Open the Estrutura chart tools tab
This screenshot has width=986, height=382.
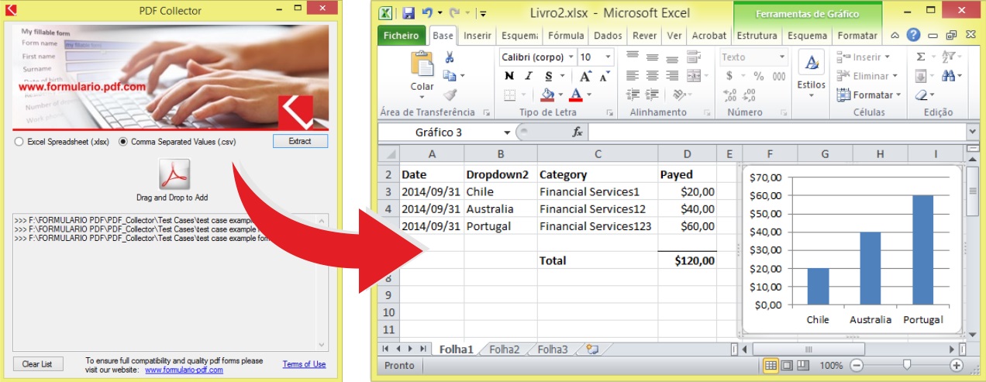pyautogui.click(x=757, y=36)
